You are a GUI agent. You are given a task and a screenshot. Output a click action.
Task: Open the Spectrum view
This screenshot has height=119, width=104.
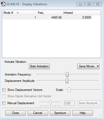click(60, 113)
